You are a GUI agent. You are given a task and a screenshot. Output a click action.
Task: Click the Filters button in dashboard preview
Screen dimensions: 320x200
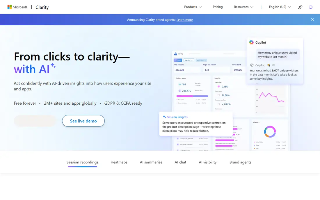click(178, 60)
